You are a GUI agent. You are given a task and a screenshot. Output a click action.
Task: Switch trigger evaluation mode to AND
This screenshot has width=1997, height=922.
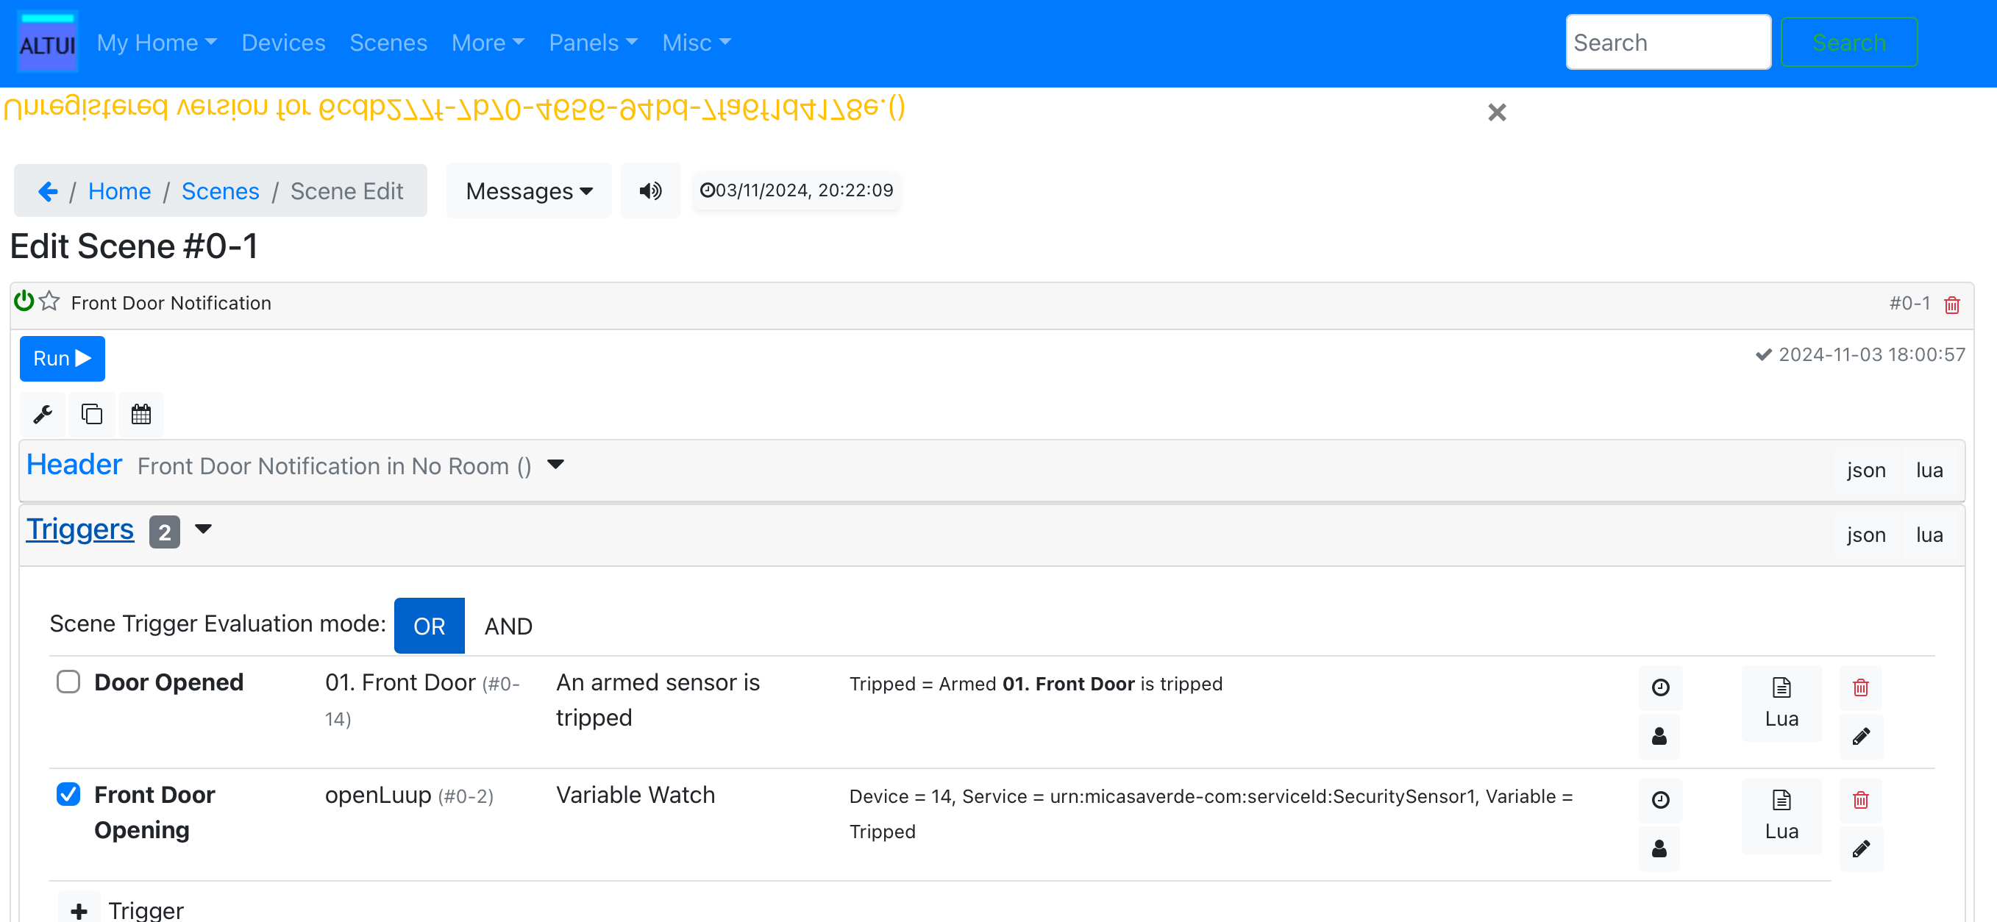508,626
